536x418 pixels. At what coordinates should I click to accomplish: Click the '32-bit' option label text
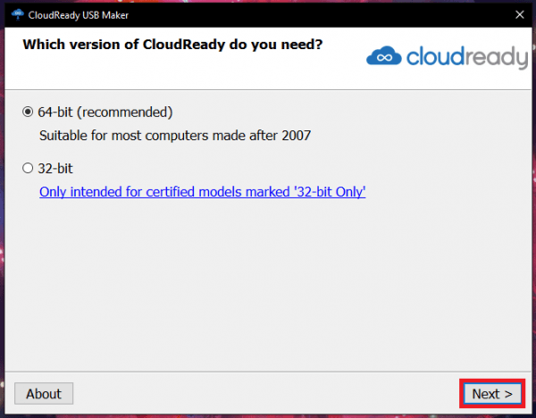click(x=55, y=169)
